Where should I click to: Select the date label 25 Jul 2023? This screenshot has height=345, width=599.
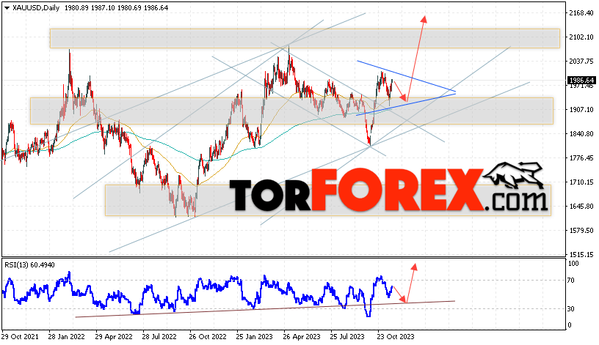347,337
